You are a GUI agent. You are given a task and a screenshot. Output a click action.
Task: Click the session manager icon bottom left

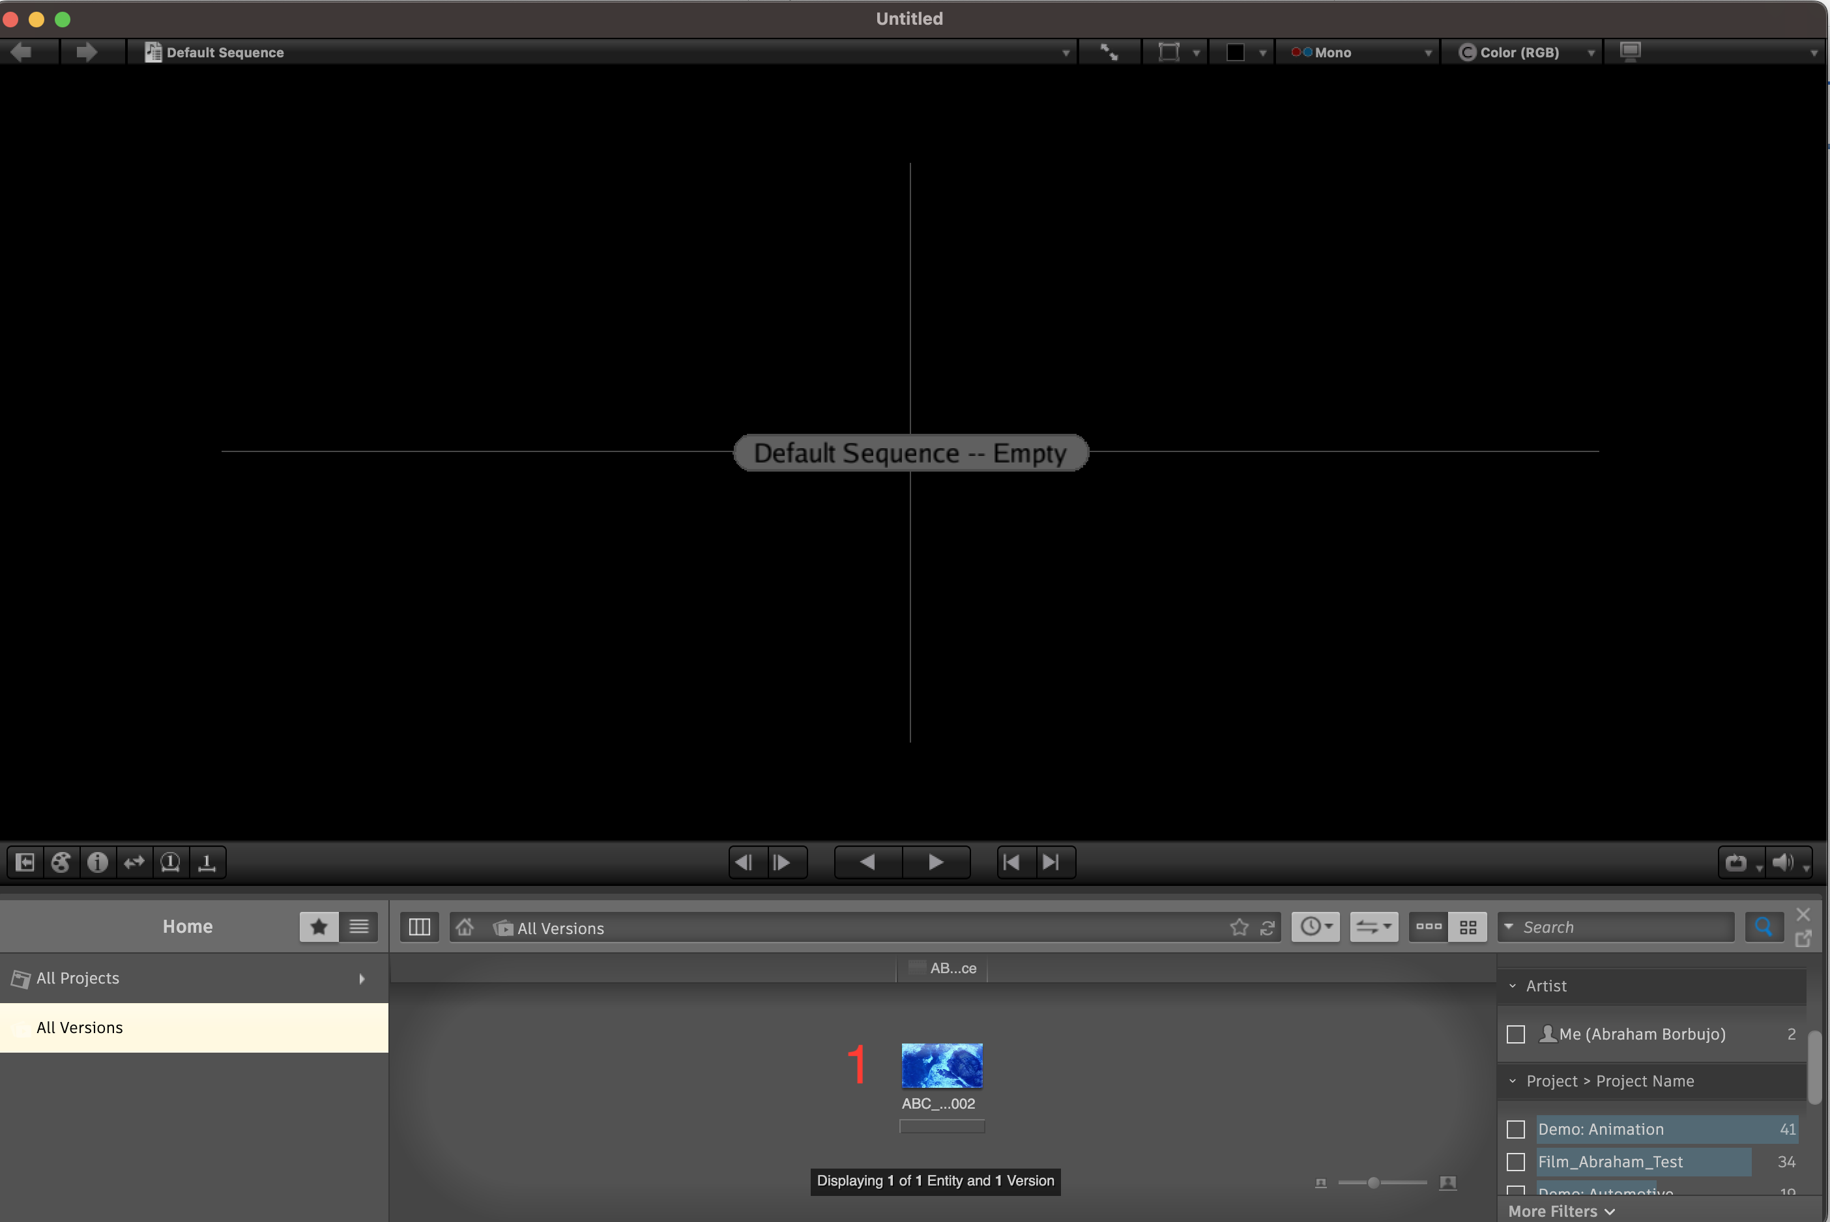[25, 862]
